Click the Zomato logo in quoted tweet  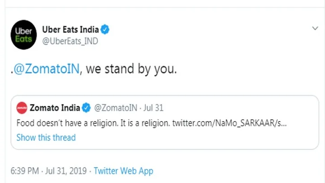click(x=22, y=108)
